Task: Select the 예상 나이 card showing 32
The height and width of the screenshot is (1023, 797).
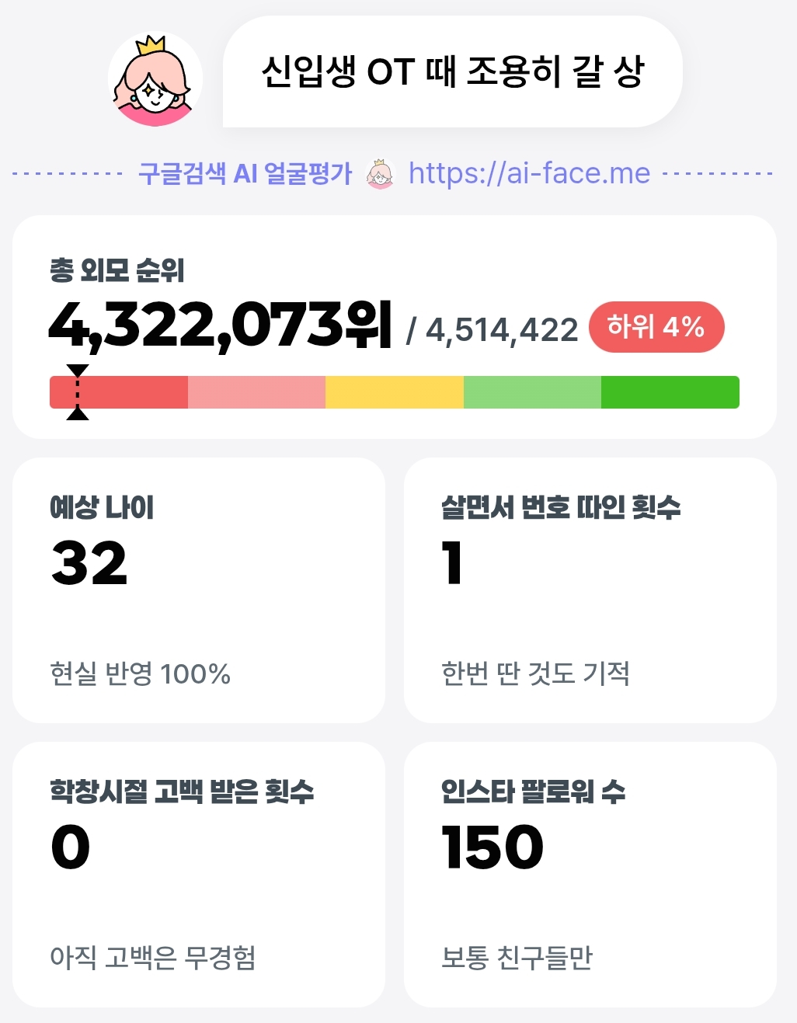Action: coord(199,590)
